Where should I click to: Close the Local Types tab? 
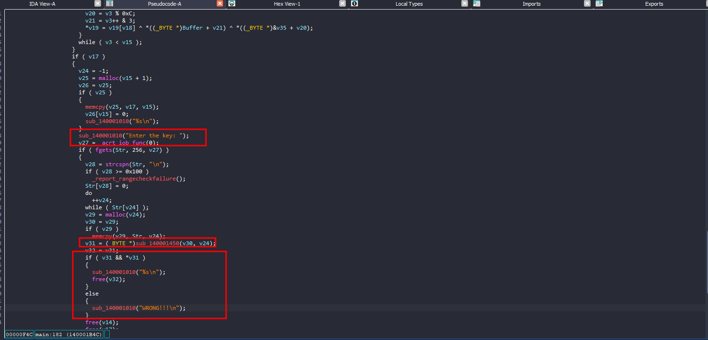click(x=465, y=4)
